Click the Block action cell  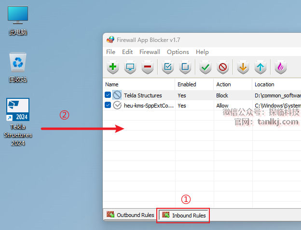click(x=222, y=95)
